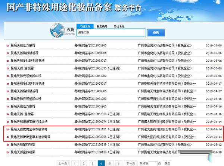Click filing number 粤G妆网备字2018221131（已注销）
The height and width of the screenshot is (166, 224).
(97, 129)
